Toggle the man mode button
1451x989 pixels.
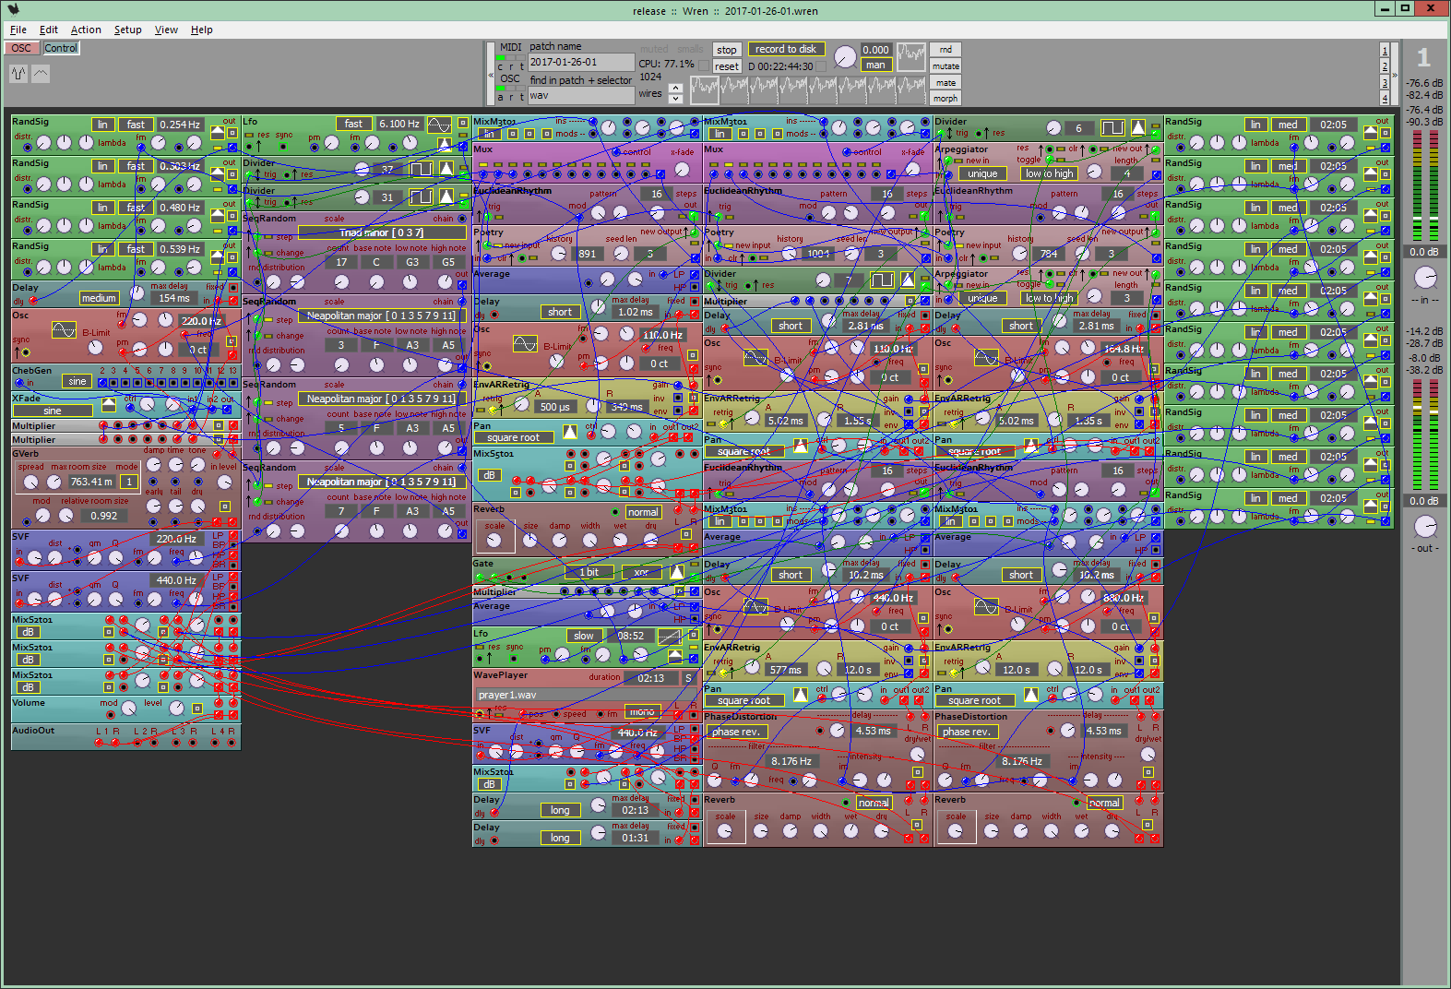[x=875, y=65]
